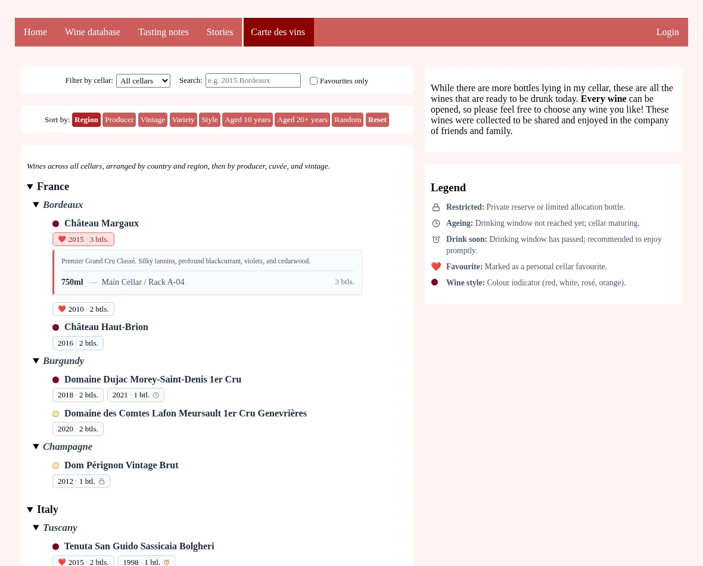Screen dimensions: 703x566
Task: Open the Dujac 2018 vintage pill
Action: [x=78, y=395]
